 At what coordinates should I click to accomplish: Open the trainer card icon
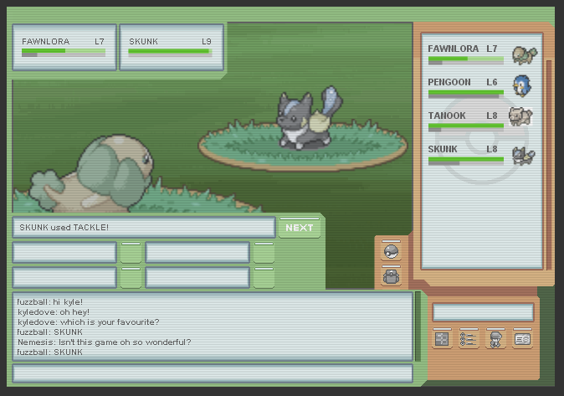click(522, 339)
